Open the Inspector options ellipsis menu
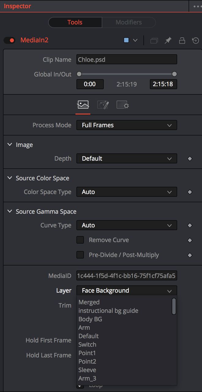The image size is (202, 392). point(197,6)
